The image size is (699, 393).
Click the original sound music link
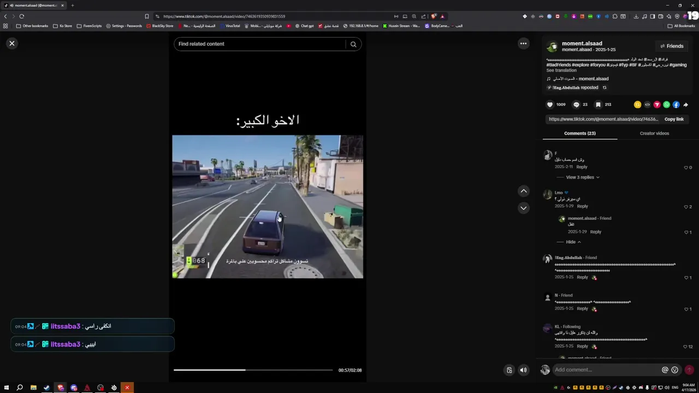point(580,79)
